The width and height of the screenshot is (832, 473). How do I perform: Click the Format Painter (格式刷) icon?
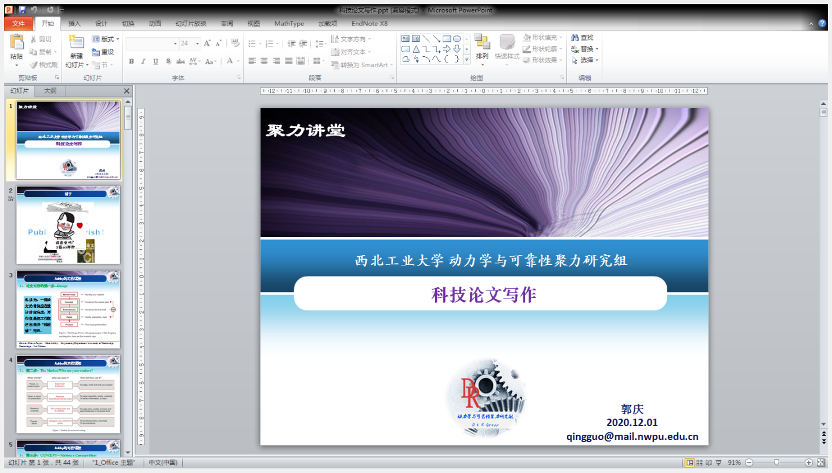[34, 65]
